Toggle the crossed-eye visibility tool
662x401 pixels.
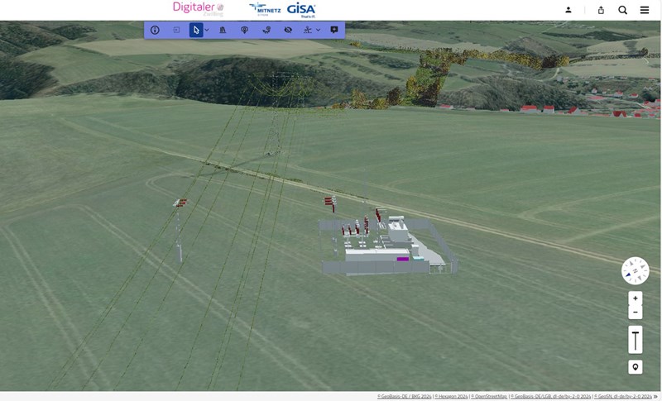[x=288, y=30]
